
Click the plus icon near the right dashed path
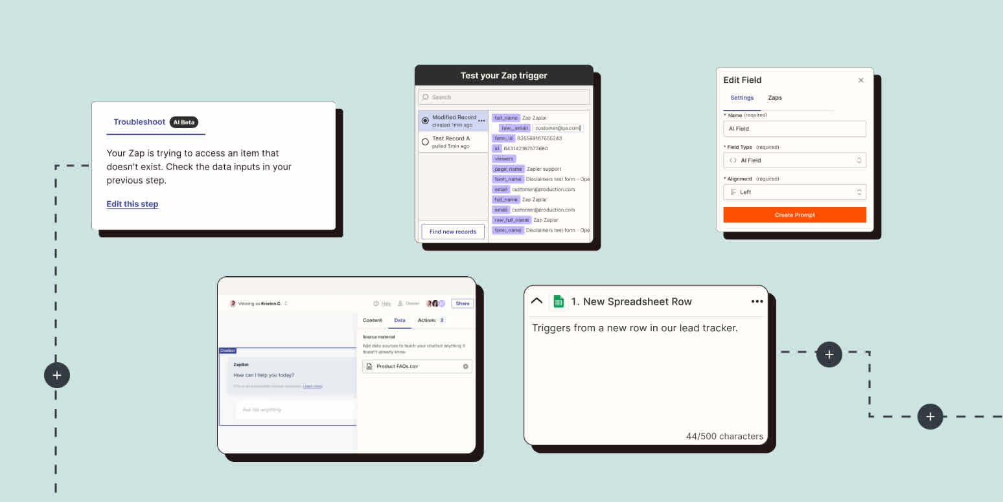829,355
